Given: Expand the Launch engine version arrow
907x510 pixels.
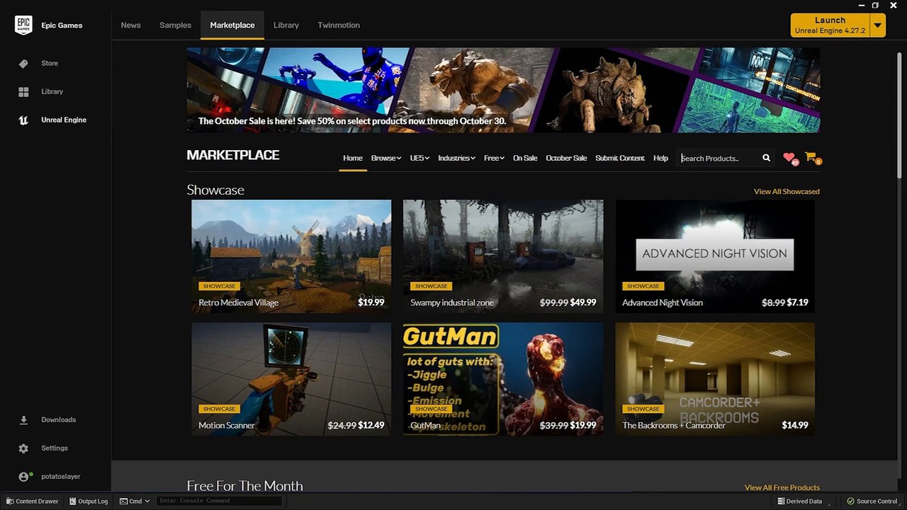Looking at the screenshot, I should 878,25.
